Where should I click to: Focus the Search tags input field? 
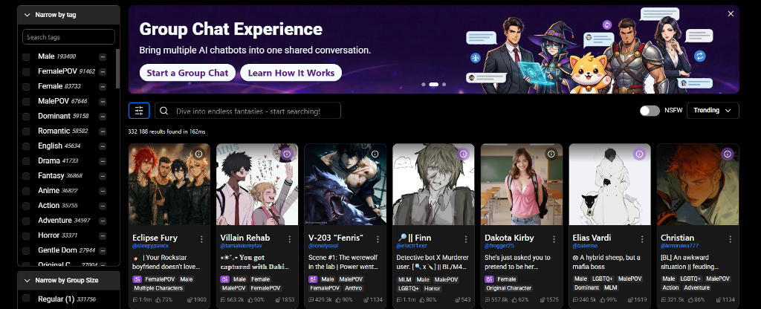(x=68, y=37)
